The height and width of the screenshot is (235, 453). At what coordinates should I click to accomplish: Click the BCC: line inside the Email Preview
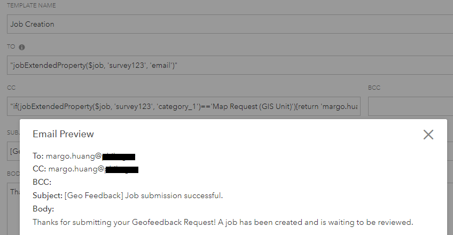tap(42, 182)
